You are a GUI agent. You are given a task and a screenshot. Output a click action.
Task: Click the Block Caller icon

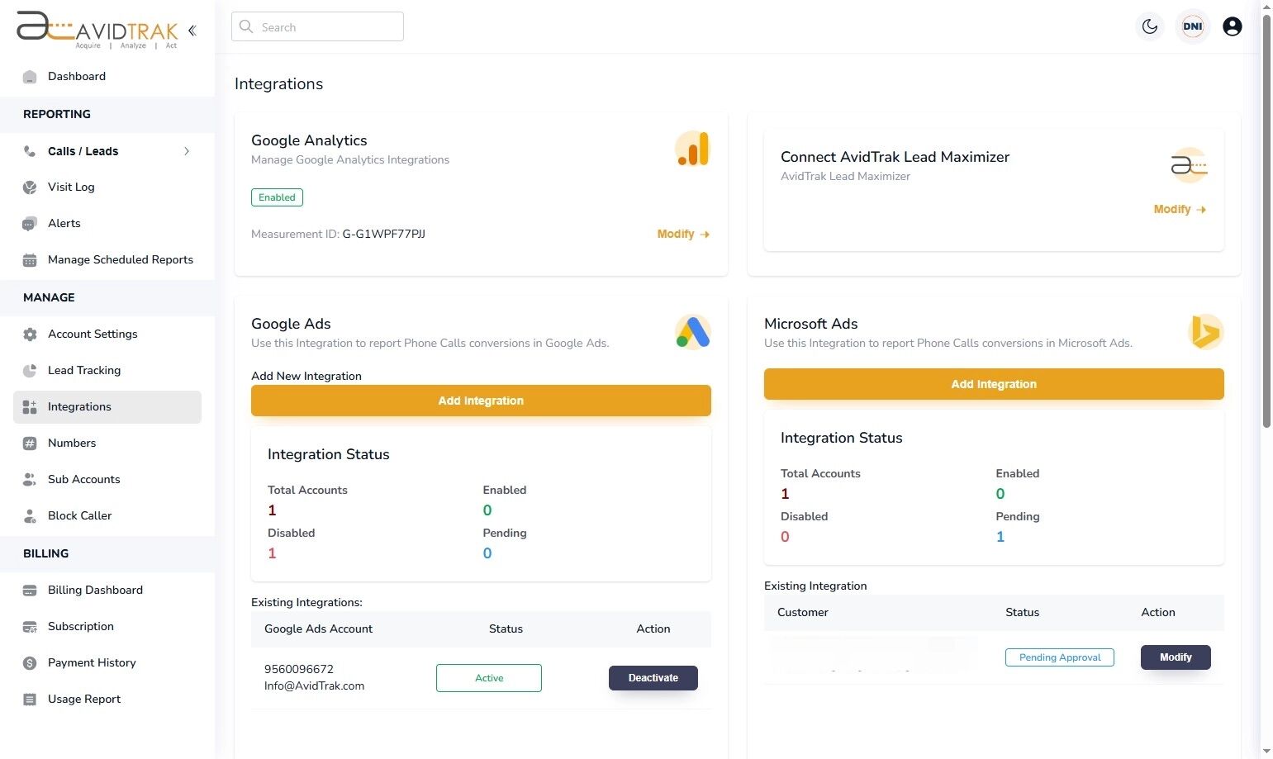tap(30, 515)
